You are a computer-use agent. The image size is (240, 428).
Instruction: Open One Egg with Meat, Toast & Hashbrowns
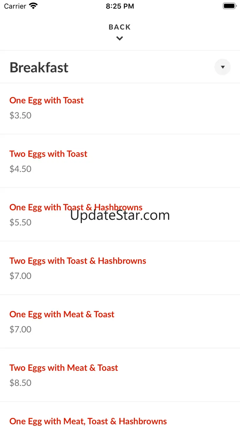pos(88,421)
